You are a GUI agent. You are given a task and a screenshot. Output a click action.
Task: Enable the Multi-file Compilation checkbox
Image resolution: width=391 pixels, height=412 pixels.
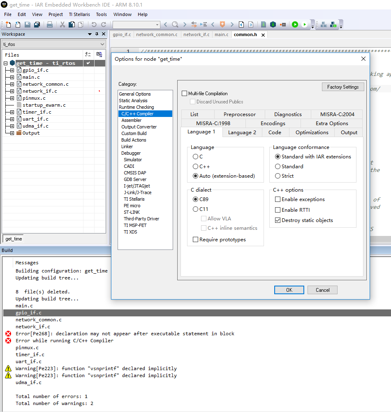(185, 94)
